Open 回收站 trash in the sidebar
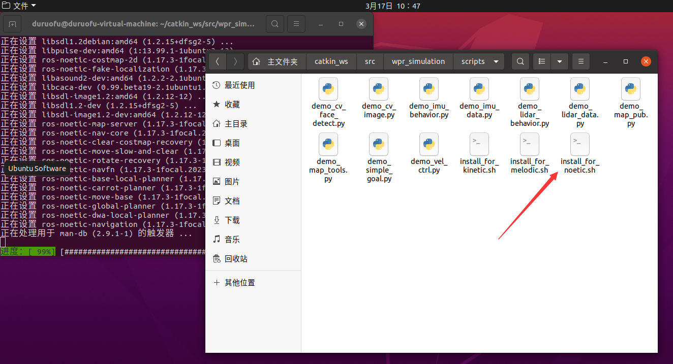This screenshot has height=364, width=673. click(x=235, y=259)
